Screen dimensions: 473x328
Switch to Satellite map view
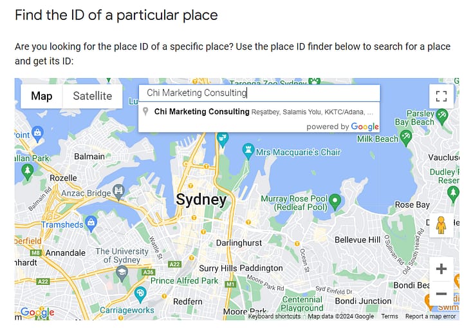click(92, 96)
